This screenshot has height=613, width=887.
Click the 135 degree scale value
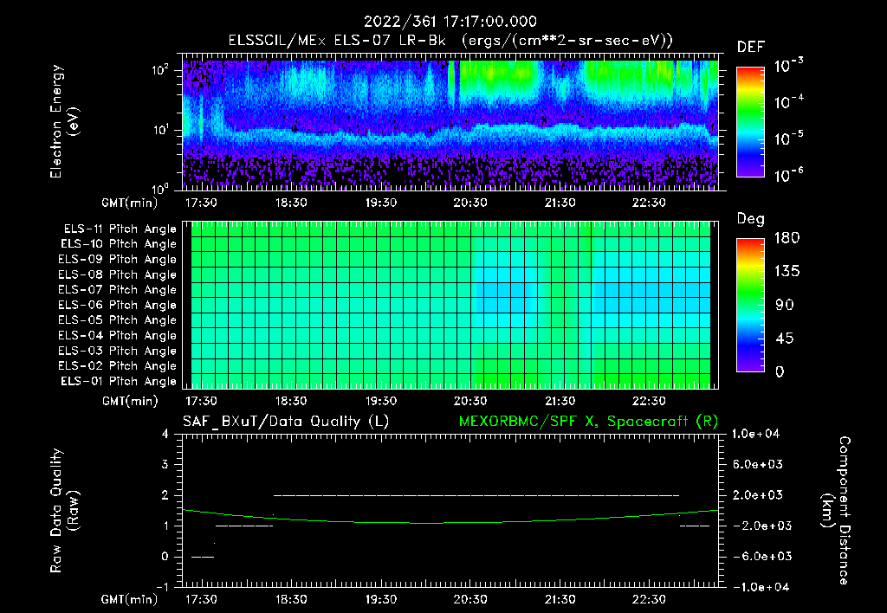point(787,271)
